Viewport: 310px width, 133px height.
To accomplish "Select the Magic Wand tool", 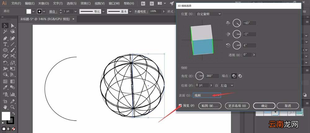I will [5, 32].
